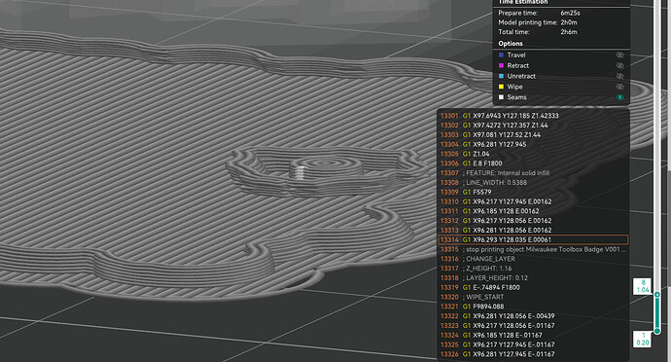Click the white seam marker on the model
Image resolution: width=671 pixels, height=362 pixels.
tap(301, 172)
